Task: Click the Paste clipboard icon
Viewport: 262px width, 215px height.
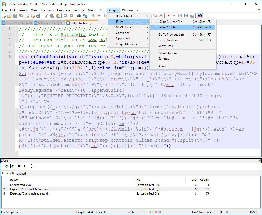Action: (x=58, y=16)
